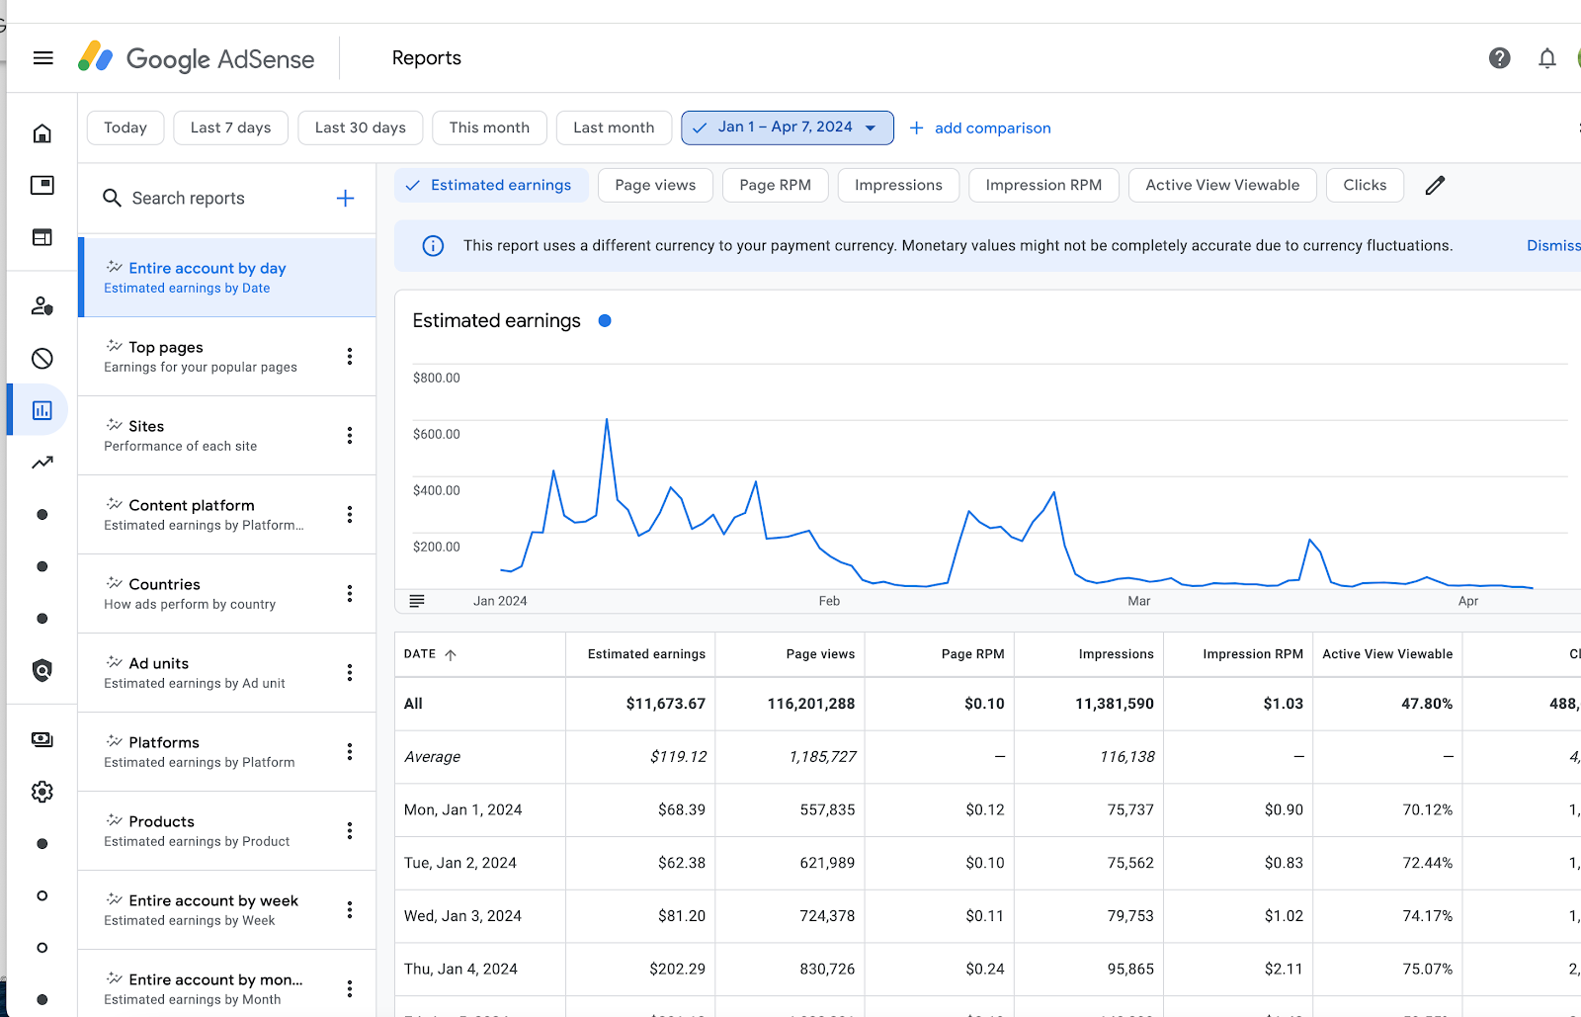Open the Policy center shield icon

(x=42, y=671)
